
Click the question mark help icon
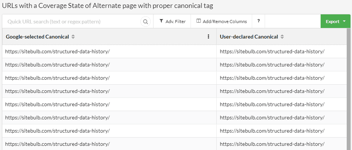pyautogui.click(x=258, y=21)
